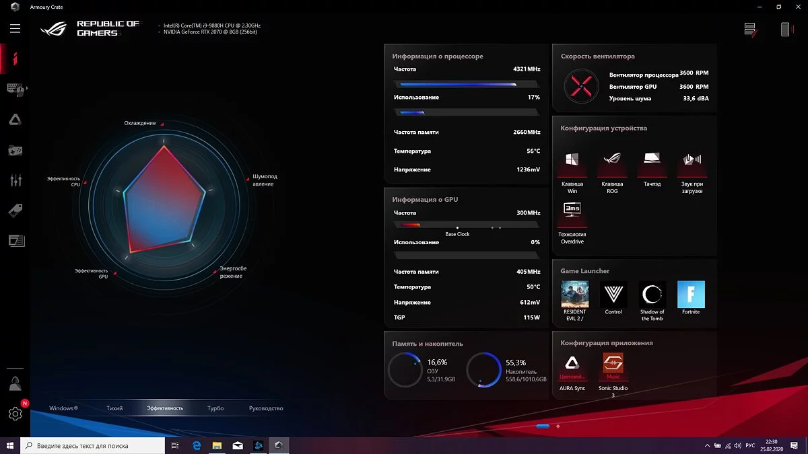Open File Explorer from taskbar

[x=217, y=445]
